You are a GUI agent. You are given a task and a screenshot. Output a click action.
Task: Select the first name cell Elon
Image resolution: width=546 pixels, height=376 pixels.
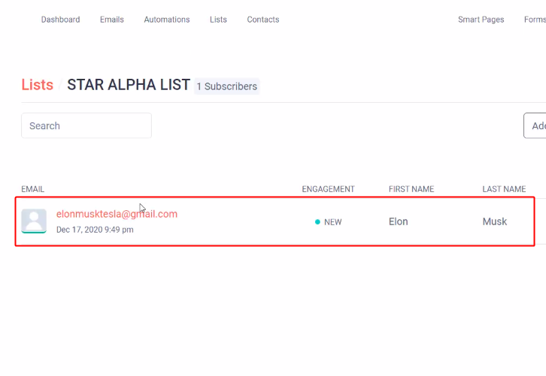pos(399,221)
